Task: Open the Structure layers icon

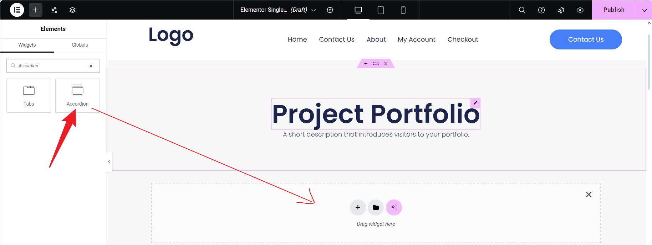Action: tap(72, 10)
